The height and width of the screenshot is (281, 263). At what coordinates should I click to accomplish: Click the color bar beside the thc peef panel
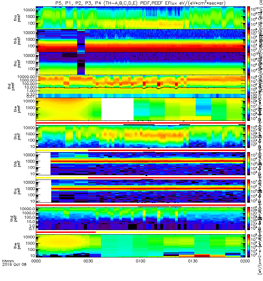(249, 63)
